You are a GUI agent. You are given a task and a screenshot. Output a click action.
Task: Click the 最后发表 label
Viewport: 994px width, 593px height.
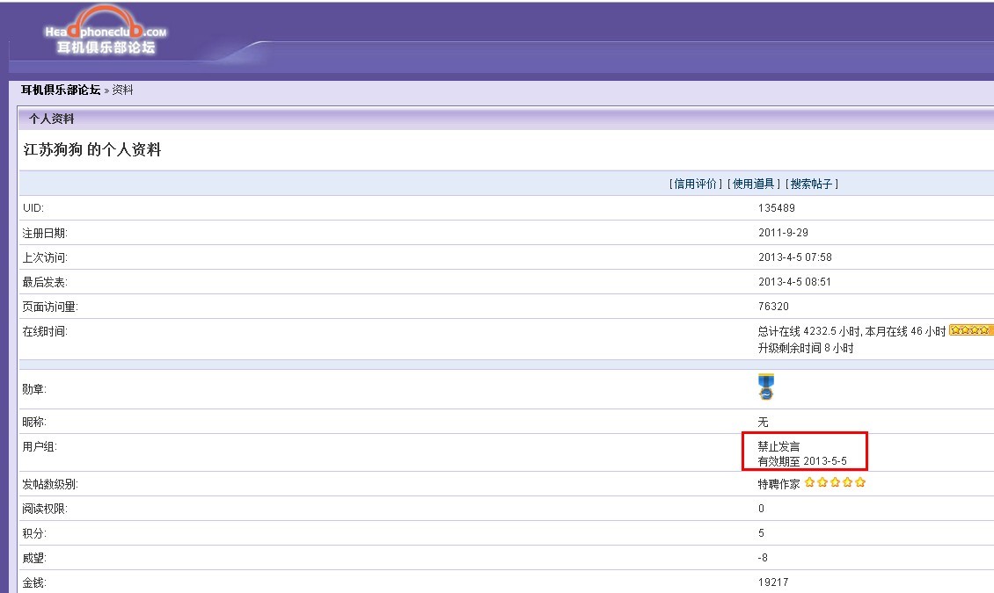[x=44, y=282]
